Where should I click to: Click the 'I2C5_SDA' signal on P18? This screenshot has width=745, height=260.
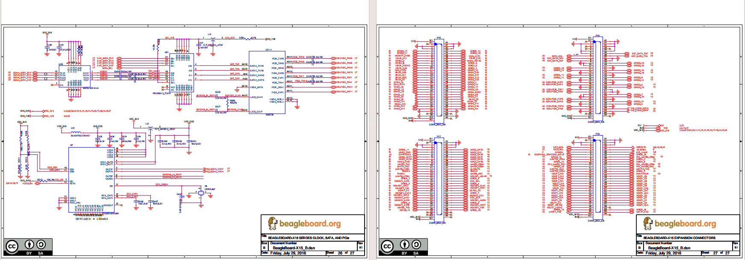click(558, 148)
